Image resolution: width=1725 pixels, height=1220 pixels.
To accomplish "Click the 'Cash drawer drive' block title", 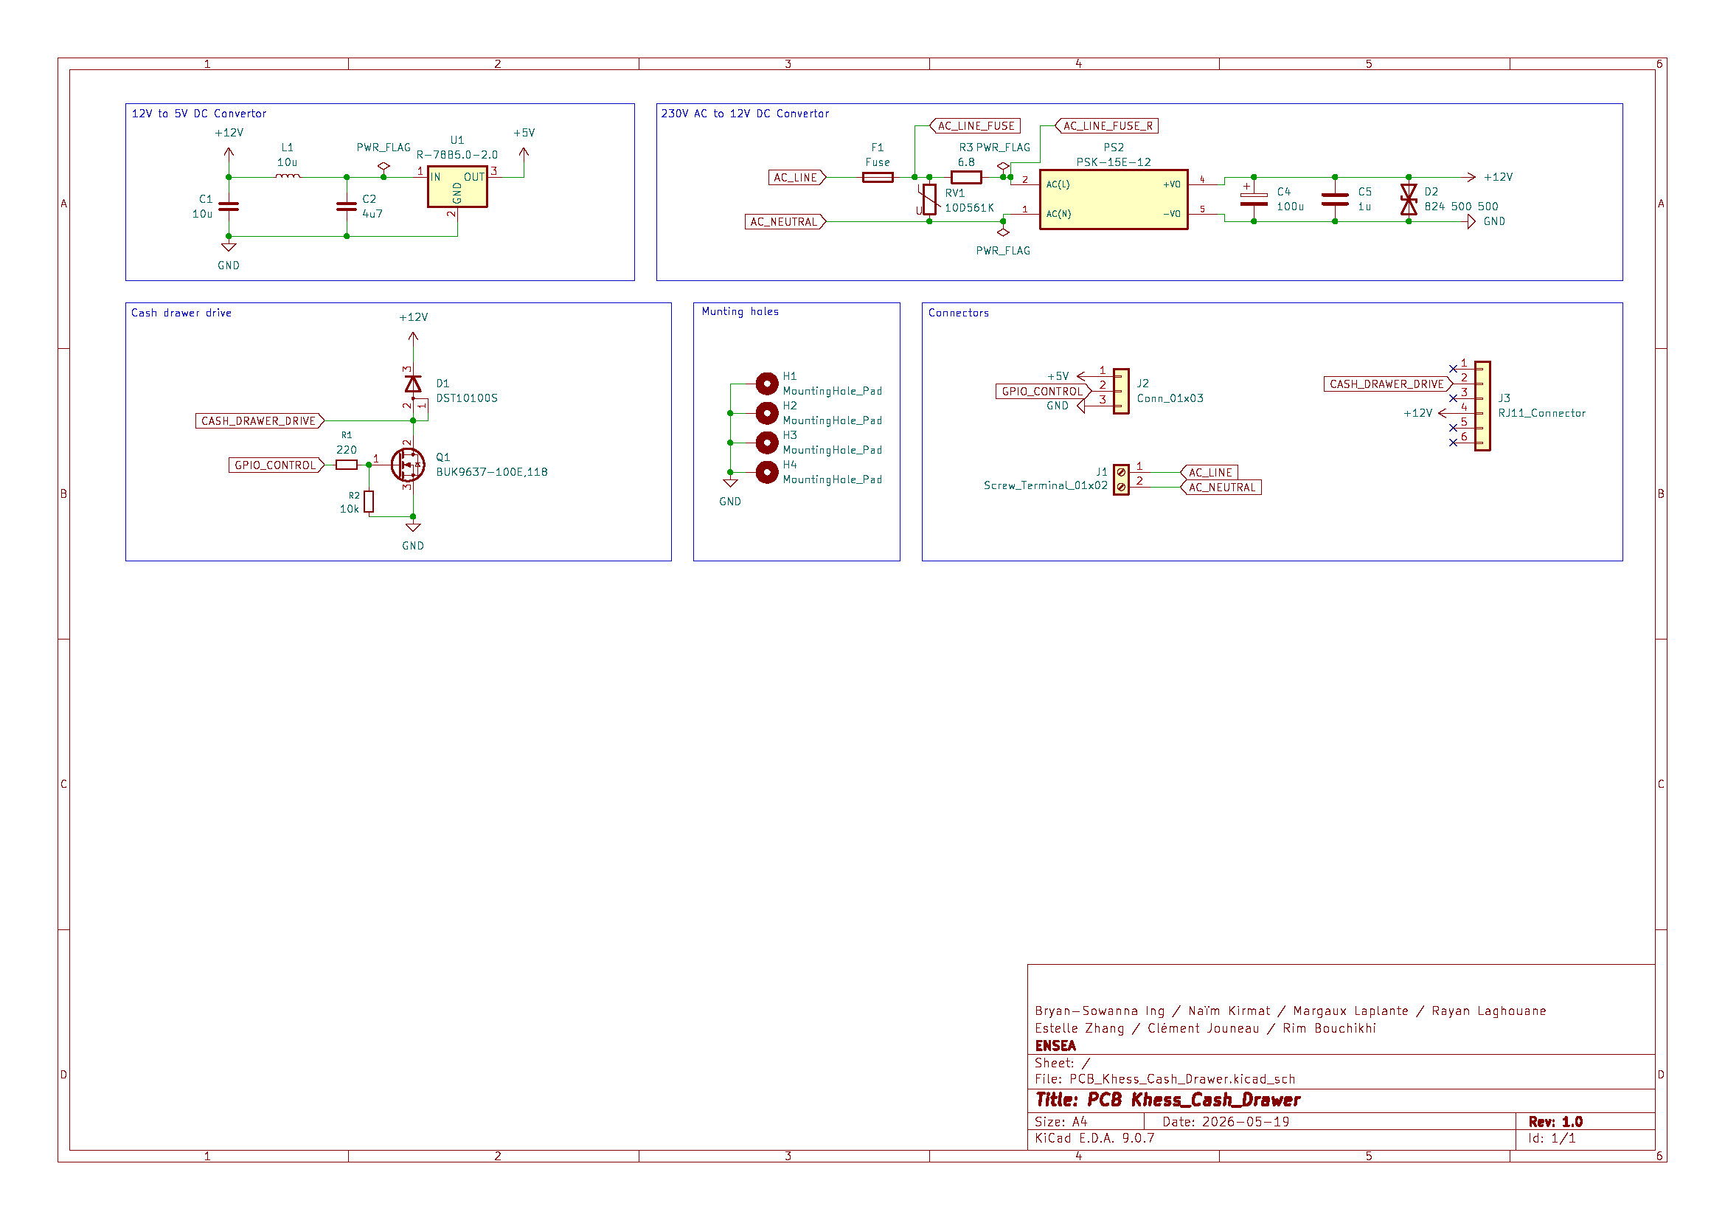I will pos(181,313).
